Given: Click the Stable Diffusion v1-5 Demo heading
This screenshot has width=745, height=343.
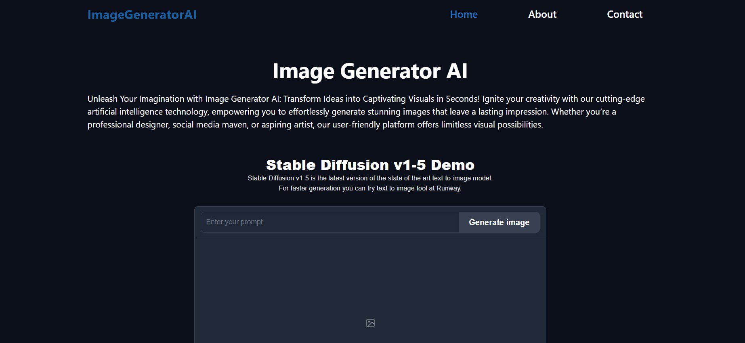Looking at the screenshot, I should pos(370,165).
